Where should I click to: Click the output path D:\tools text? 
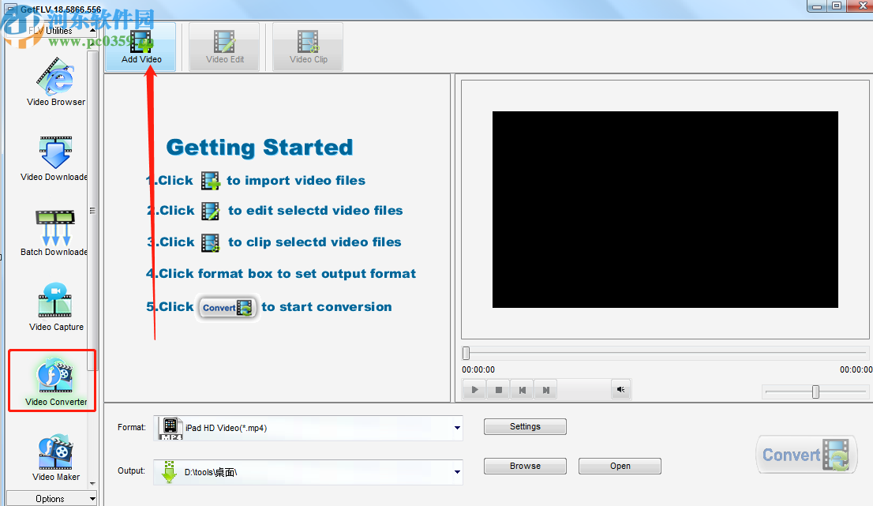pos(211,472)
